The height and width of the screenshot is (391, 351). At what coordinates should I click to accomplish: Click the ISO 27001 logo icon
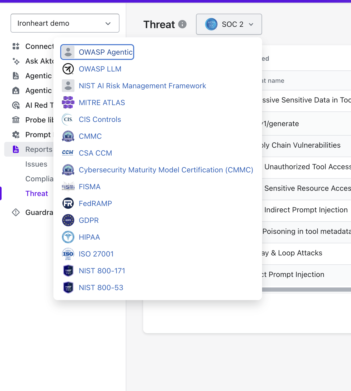pos(68,254)
